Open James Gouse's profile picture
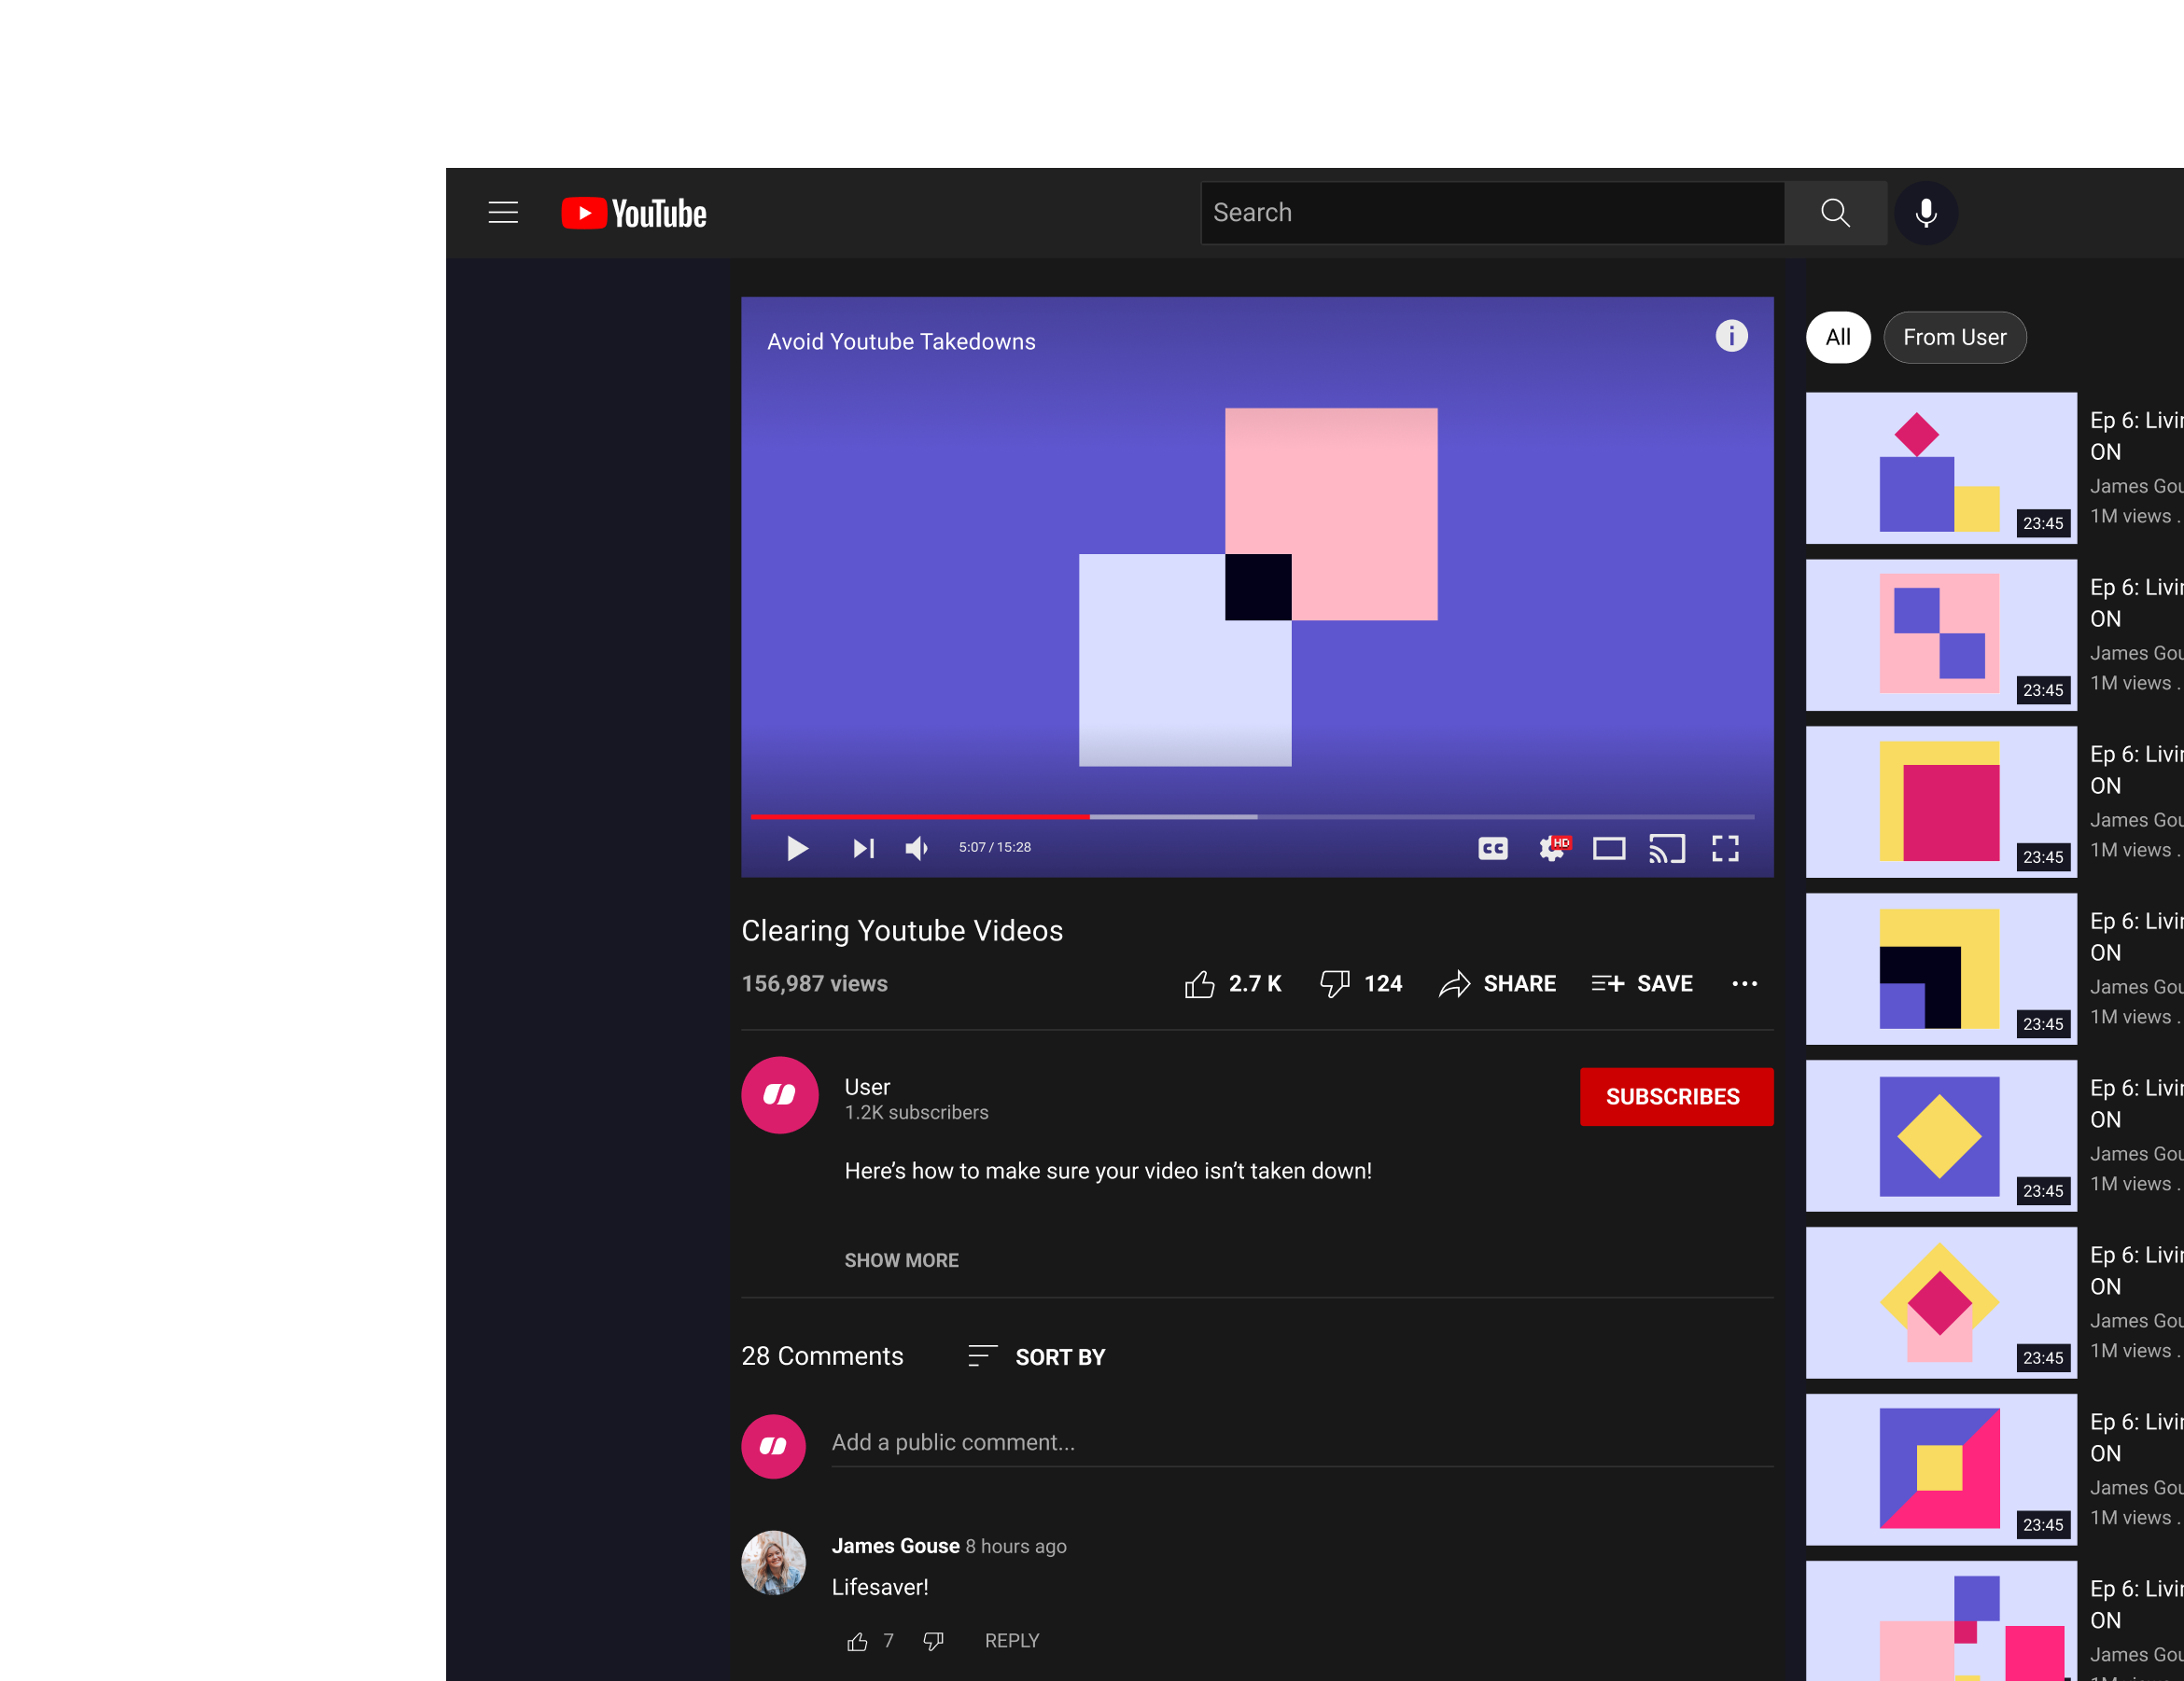The image size is (2184, 1681). tap(773, 1563)
